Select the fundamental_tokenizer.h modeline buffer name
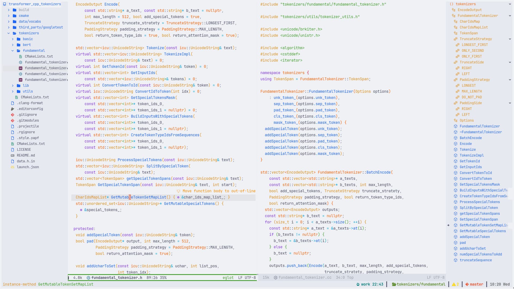Screen dimensions: 514x289 [116, 278]
